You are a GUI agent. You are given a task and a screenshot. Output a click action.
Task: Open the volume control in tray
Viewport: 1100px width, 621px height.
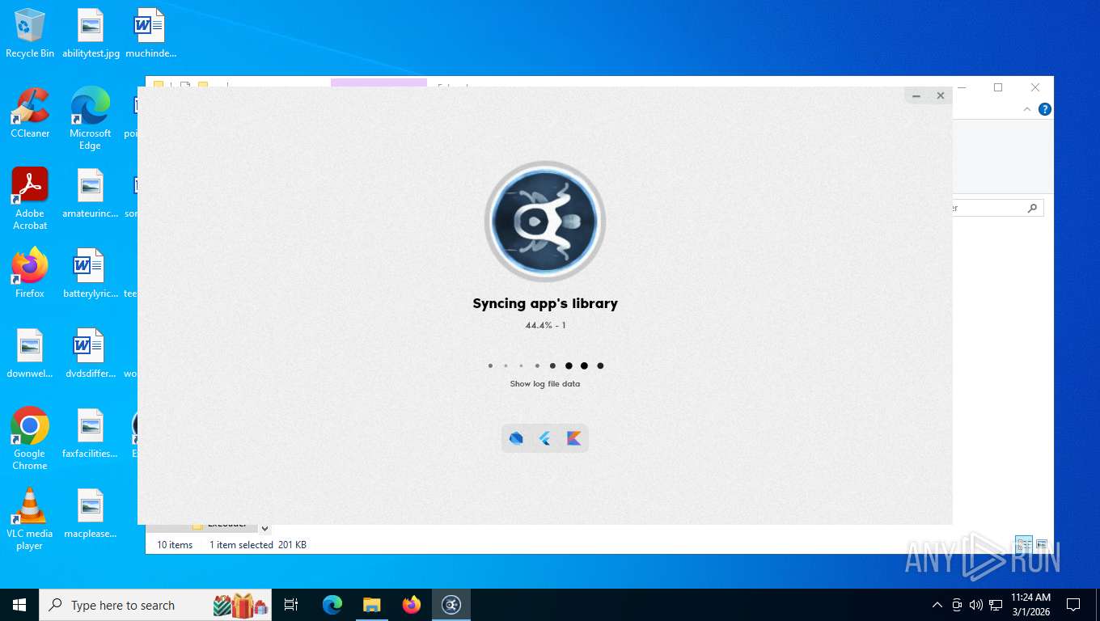click(976, 605)
